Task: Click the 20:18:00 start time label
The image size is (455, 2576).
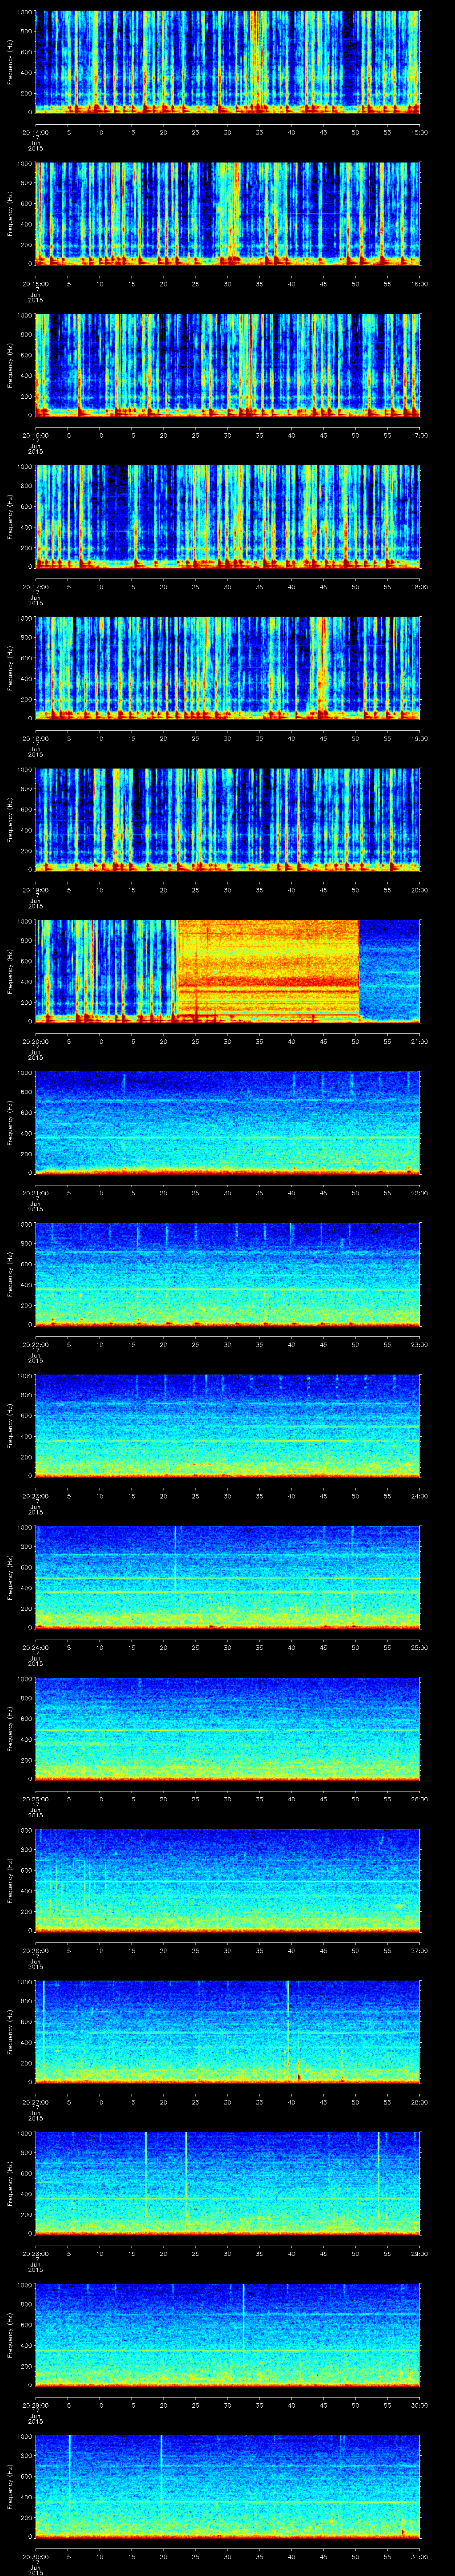Action: (x=36, y=739)
